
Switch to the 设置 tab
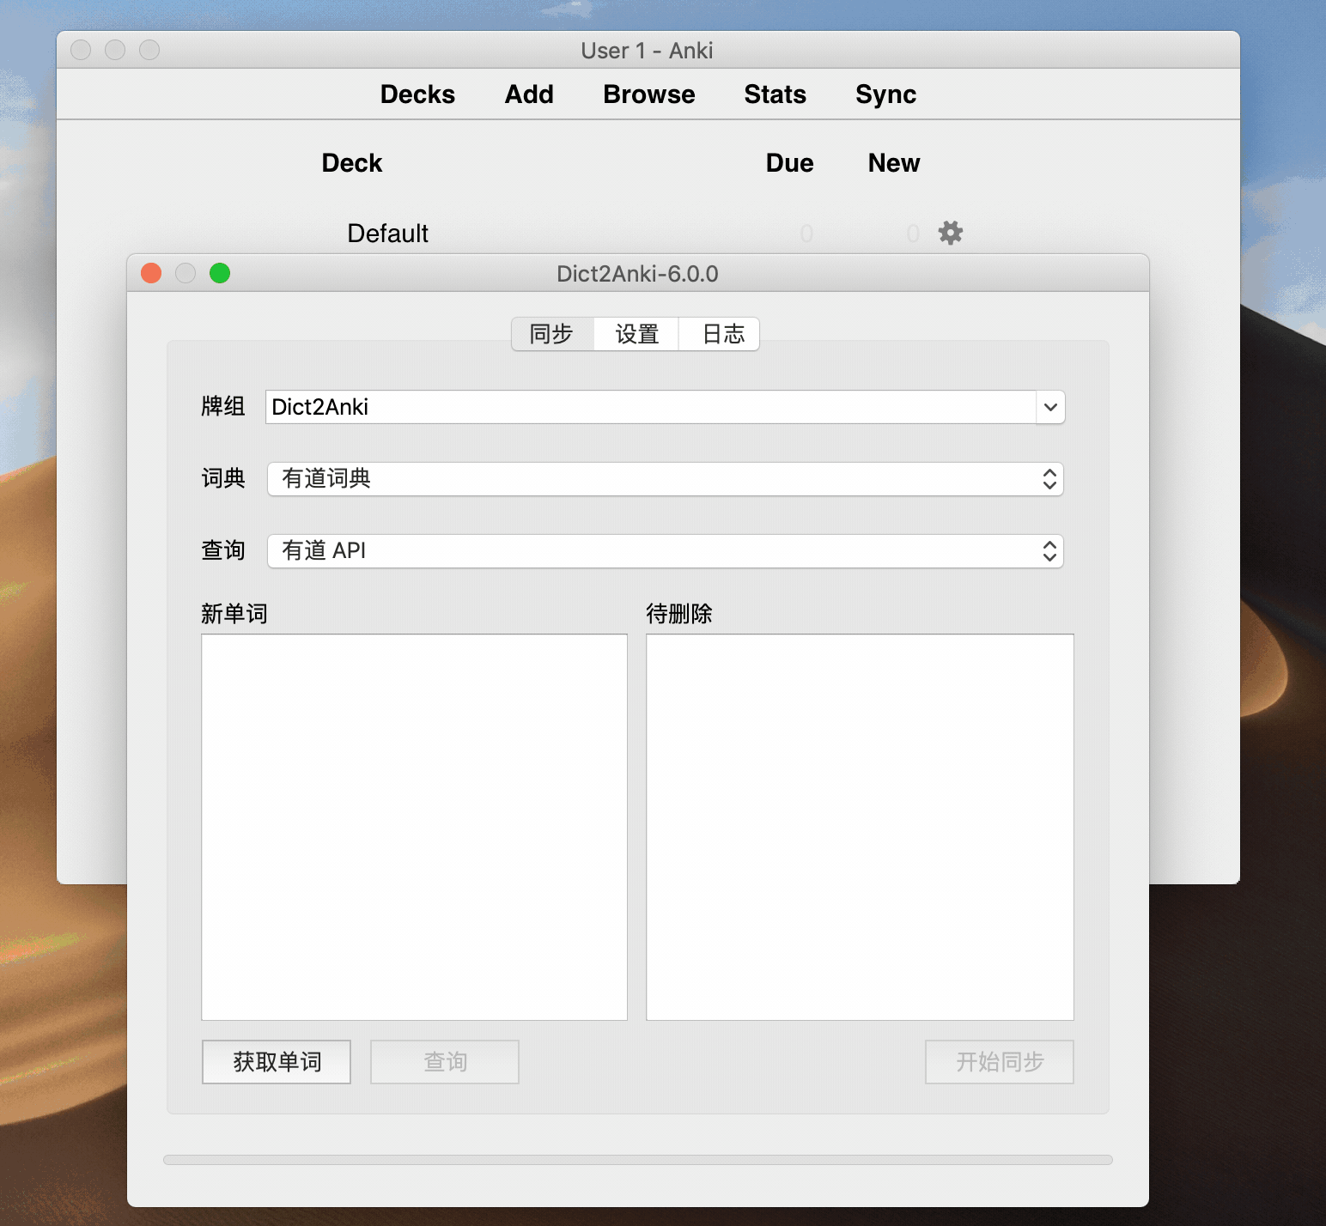636,334
